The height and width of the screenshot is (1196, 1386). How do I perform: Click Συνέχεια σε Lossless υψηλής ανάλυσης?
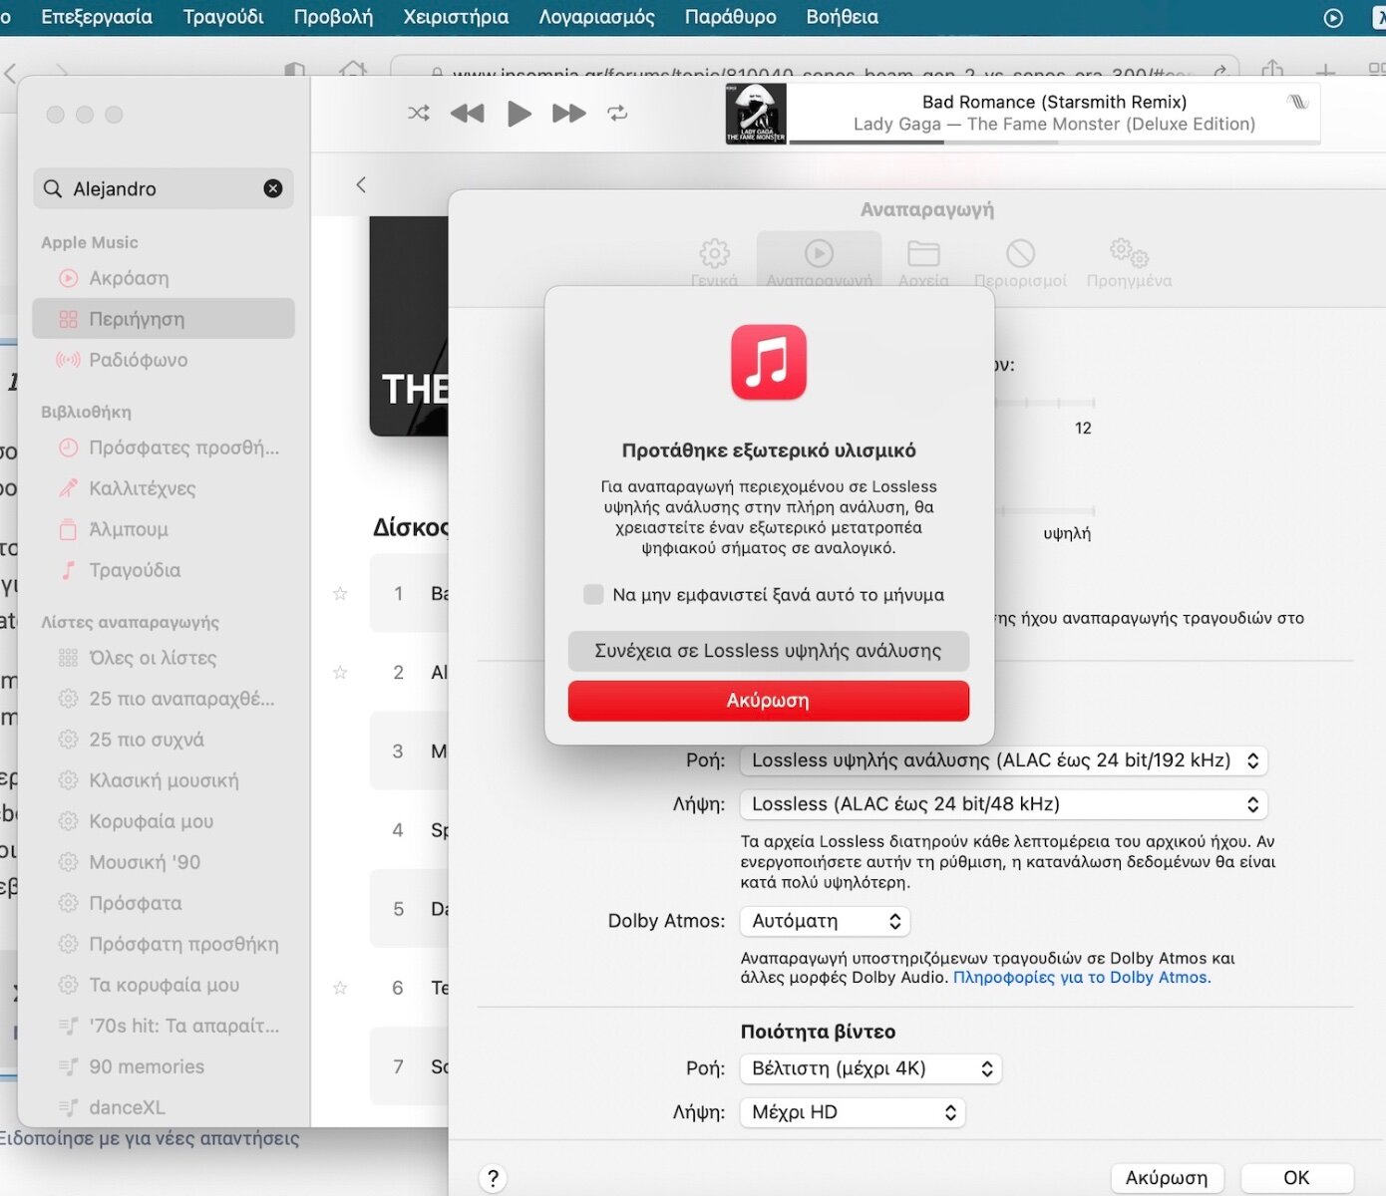pos(769,651)
